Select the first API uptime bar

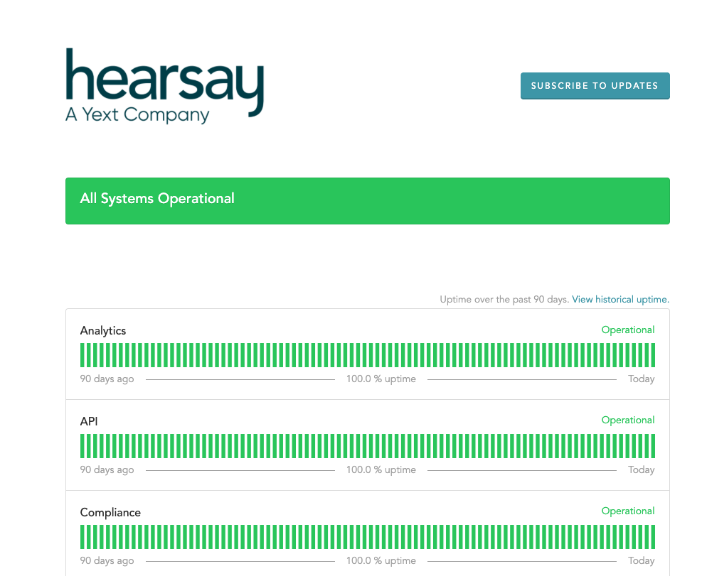point(83,446)
